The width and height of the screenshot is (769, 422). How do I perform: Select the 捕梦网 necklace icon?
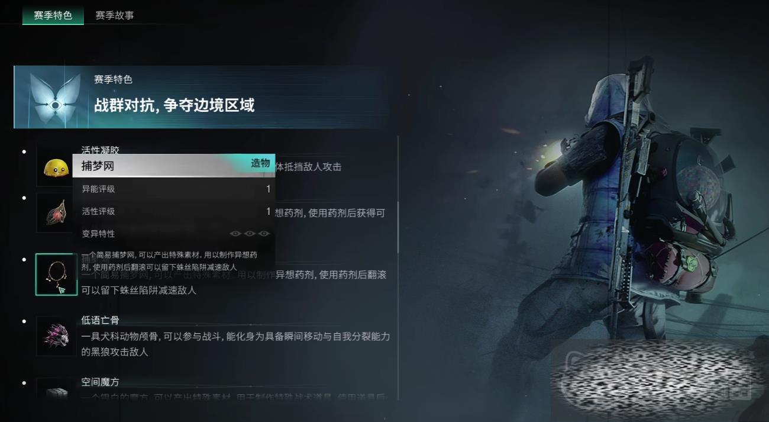pos(56,275)
